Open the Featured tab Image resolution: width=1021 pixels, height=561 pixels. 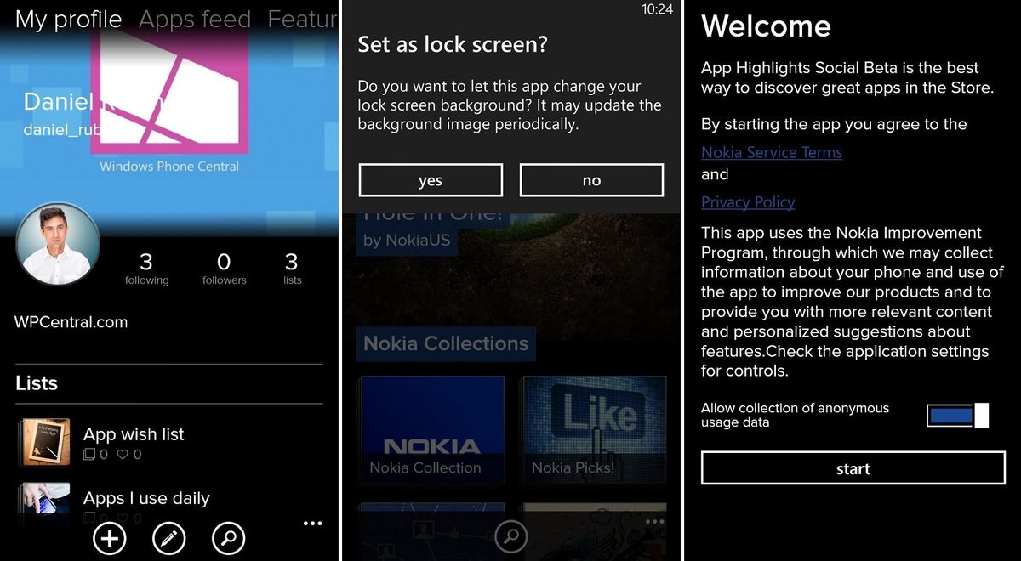point(304,19)
